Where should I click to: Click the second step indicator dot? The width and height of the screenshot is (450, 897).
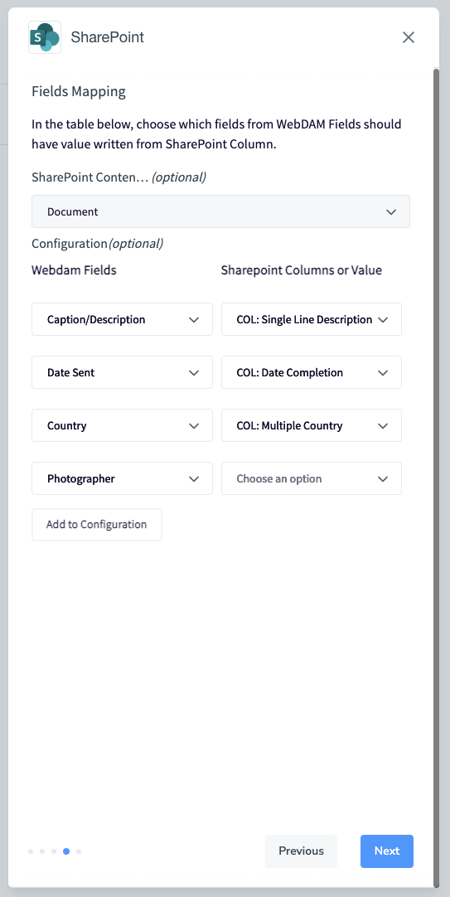click(x=42, y=851)
